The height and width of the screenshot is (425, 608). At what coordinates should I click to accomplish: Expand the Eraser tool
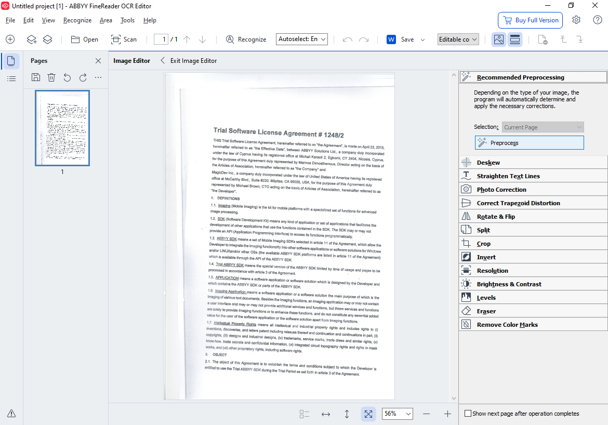533,311
